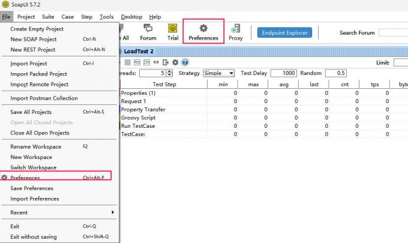Click the blue help question mark icon
Screen dimensions: 408x243
tap(185, 62)
